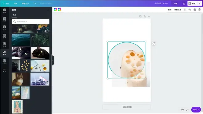
Task: Click the download arrow icon
Action: 184,4
